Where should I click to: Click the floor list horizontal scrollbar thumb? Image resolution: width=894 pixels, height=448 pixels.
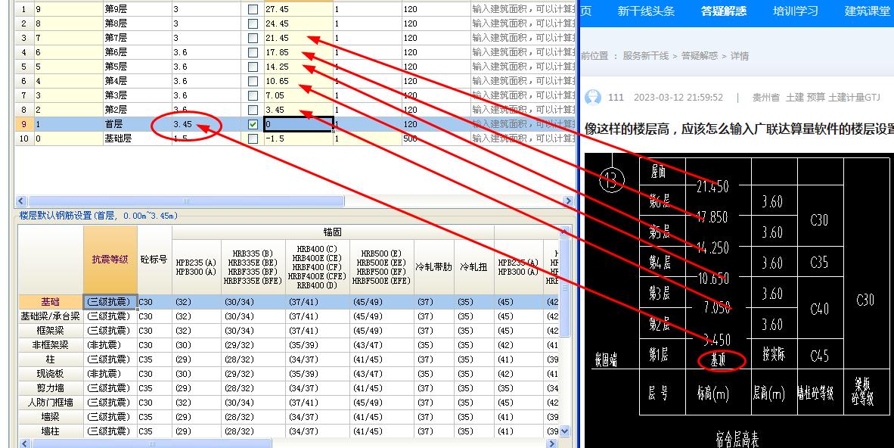186,201
